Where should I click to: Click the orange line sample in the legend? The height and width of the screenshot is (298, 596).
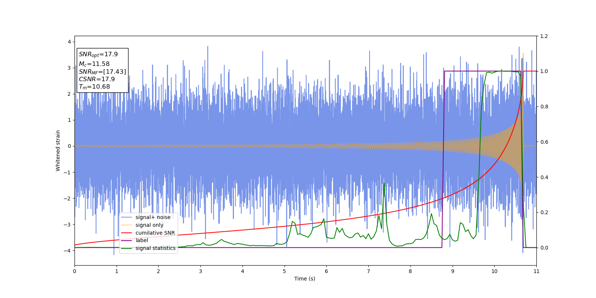click(x=127, y=225)
